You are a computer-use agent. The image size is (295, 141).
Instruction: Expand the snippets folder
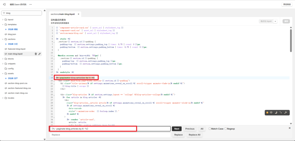pos(3,63)
